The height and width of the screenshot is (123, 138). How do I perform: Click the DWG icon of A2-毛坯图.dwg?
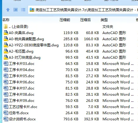pos(6,51)
